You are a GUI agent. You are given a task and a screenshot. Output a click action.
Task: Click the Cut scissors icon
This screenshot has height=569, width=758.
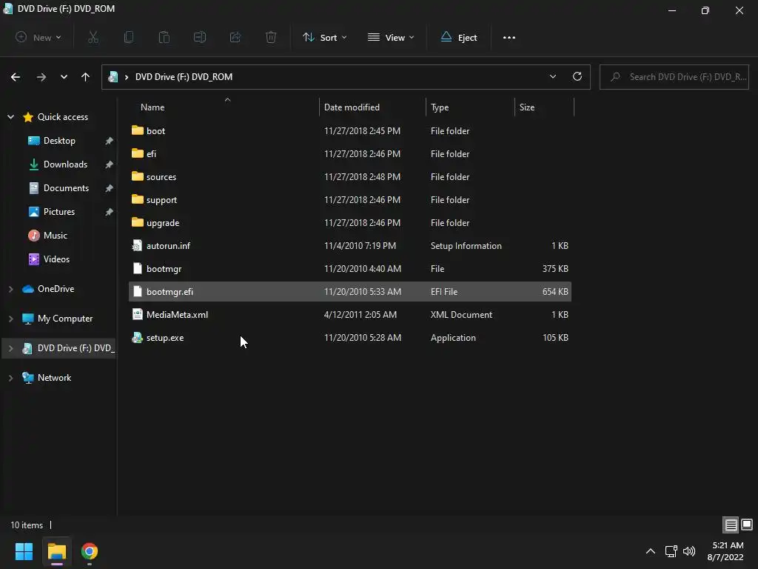(93, 37)
